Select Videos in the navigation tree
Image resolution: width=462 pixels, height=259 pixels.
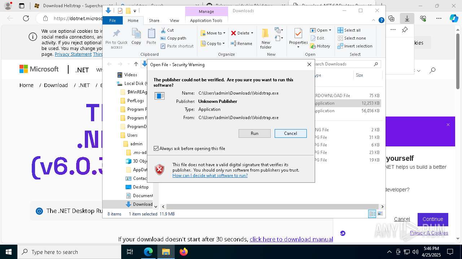[131, 75]
